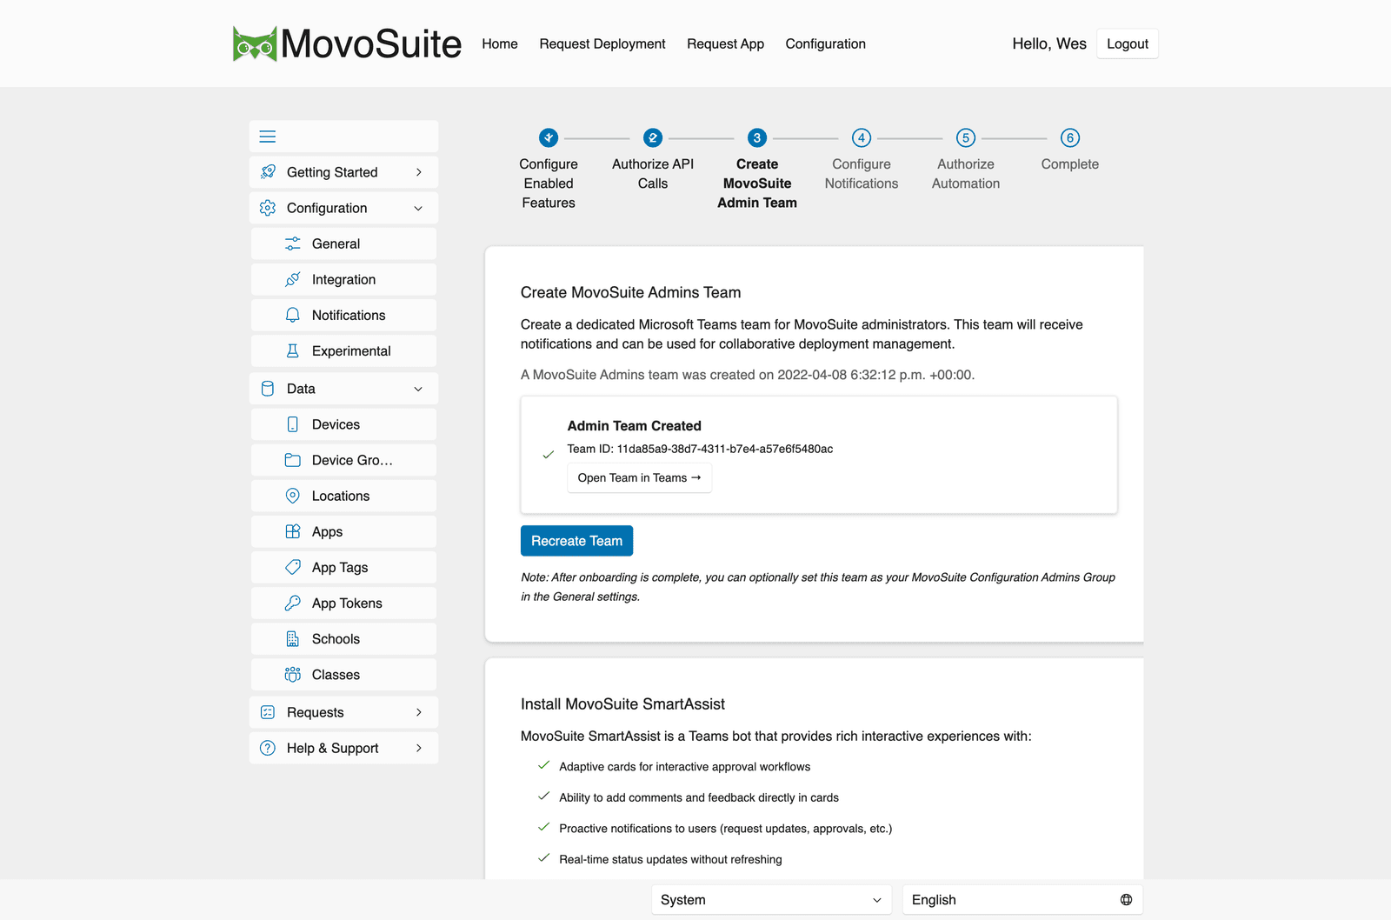Click the App Tokens key icon

[293, 603]
